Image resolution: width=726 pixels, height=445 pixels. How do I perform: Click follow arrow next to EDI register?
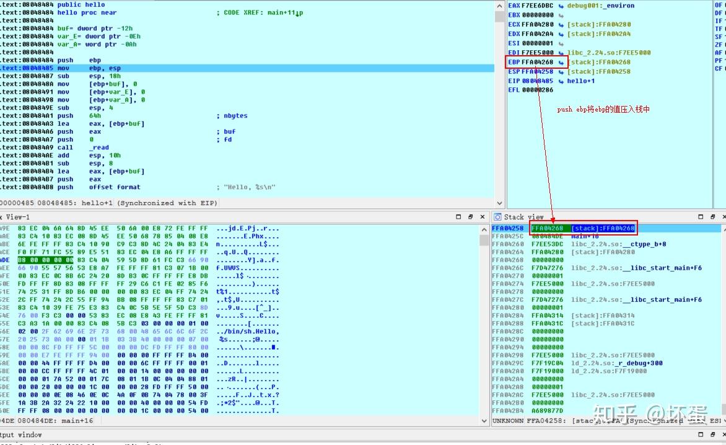pyautogui.click(x=561, y=53)
